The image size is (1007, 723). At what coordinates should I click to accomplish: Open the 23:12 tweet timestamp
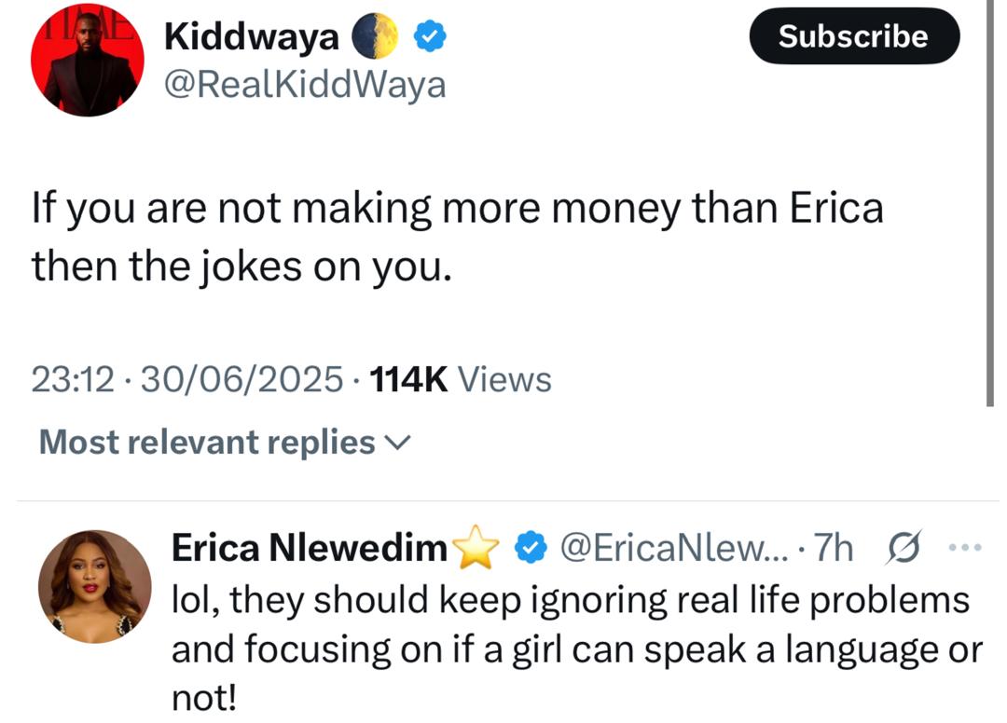[73, 379]
